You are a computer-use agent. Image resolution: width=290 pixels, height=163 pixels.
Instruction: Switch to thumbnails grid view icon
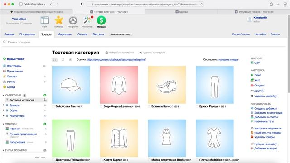[54, 60]
